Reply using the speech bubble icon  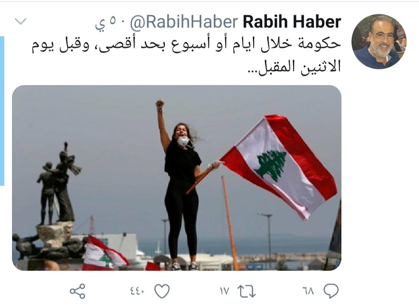331,291
